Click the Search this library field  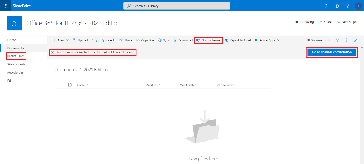[177, 6]
